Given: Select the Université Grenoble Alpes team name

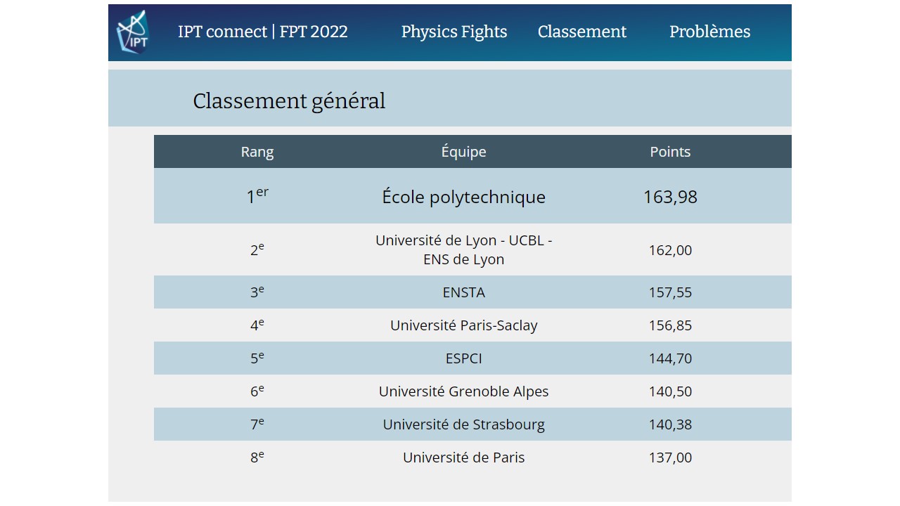Looking at the screenshot, I should tap(464, 391).
